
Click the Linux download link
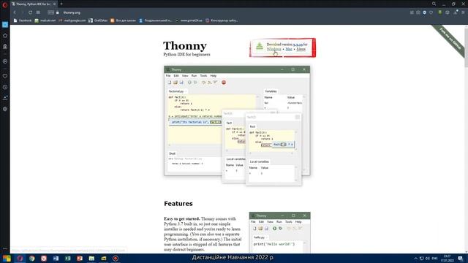click(301, 49)
